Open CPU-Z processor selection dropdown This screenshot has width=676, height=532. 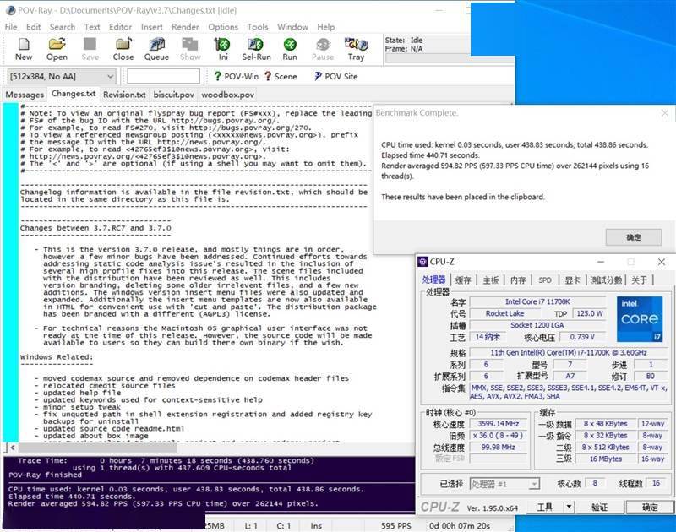[x=504, y=484]
